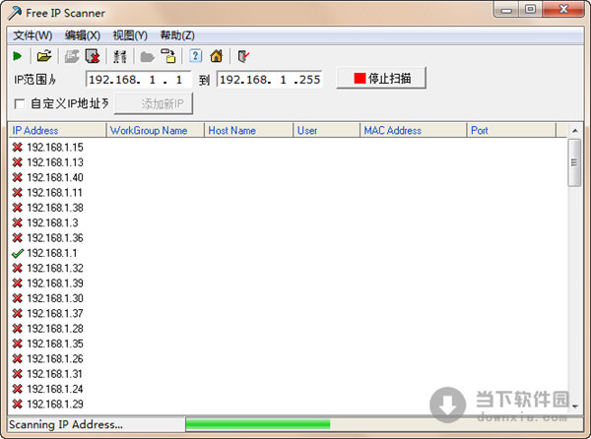Select row 192.168.1.24
591x439 pixels.
coord(55,389)
